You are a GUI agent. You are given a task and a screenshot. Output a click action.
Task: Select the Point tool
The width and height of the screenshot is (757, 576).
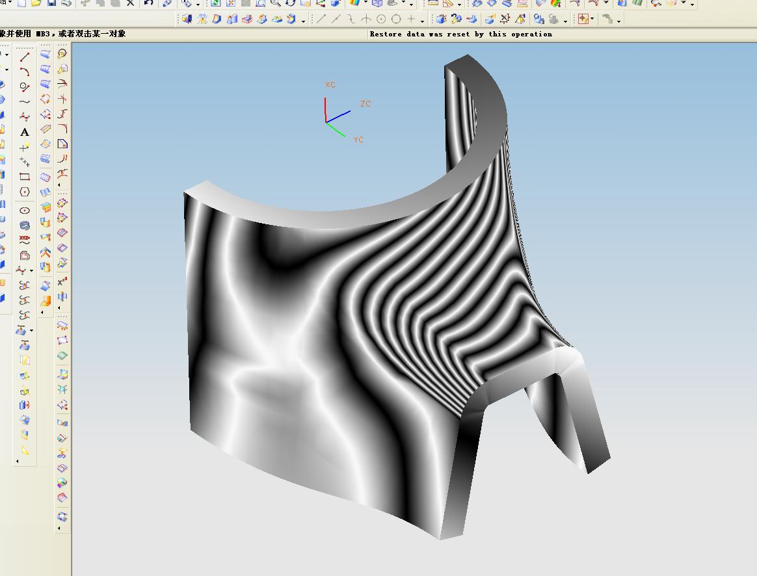pos(25,147)
